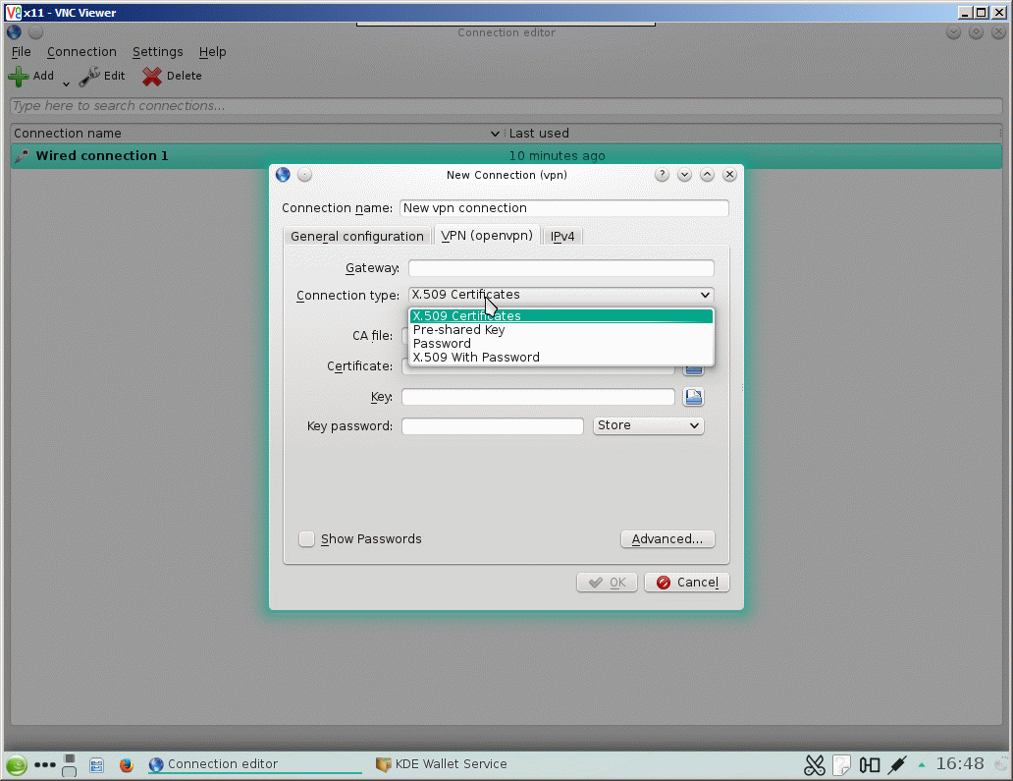Open Klipper scissors tray icon
Screen dimensions: 1013x781
(815, 765)
